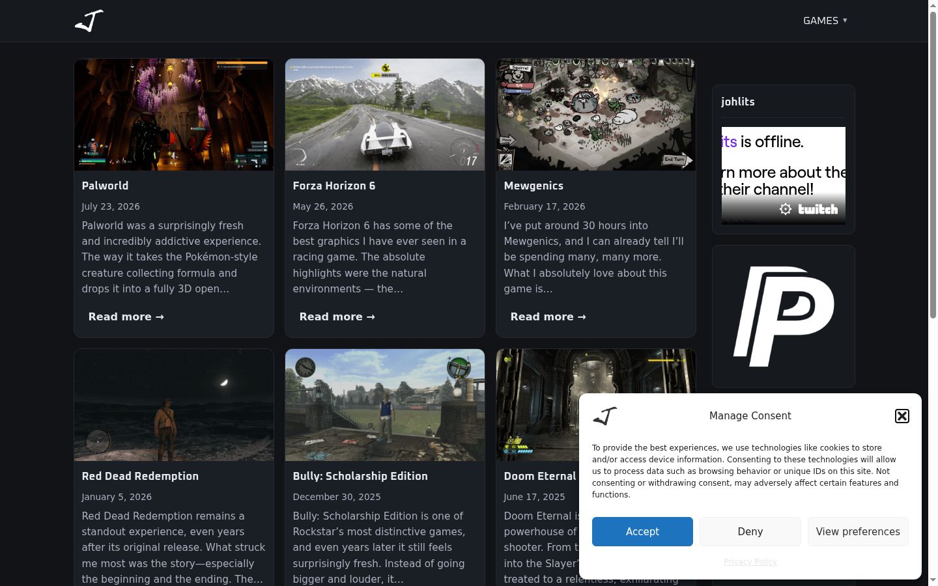Viewport: 938px width, 586px height.
Task: Click the Palworld date July 23, 2026
Action: point(111,206)
